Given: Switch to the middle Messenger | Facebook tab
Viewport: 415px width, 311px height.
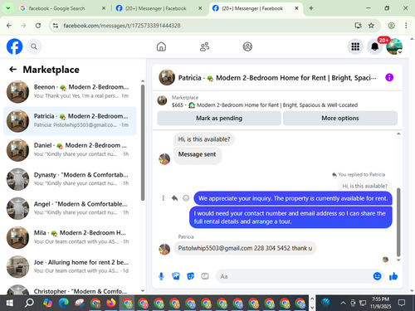Looking at the screenshot, I should pos(155,8).
